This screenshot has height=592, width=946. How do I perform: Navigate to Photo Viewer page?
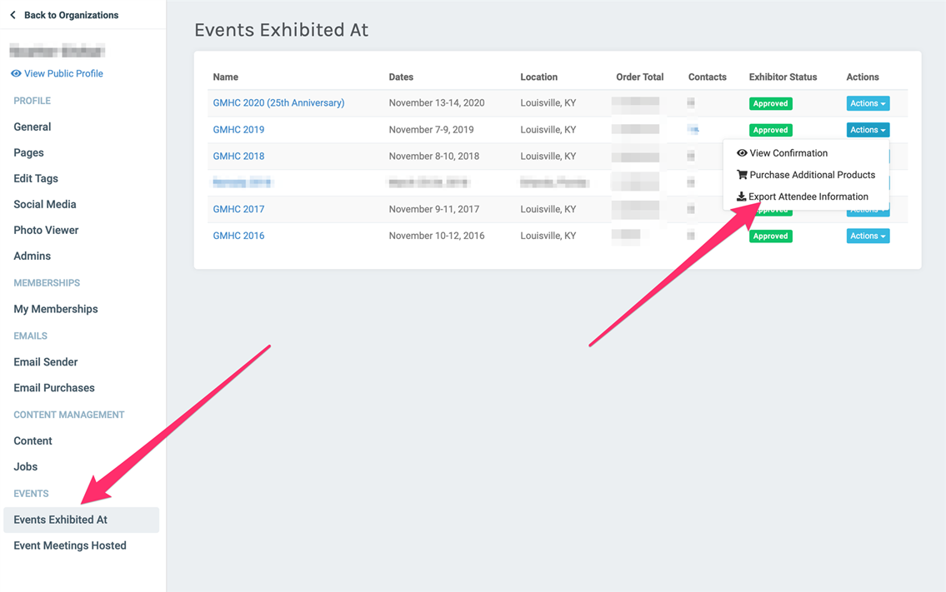pos(46,231)
